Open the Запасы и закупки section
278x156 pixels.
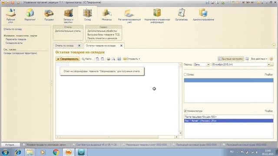point(68,16)
